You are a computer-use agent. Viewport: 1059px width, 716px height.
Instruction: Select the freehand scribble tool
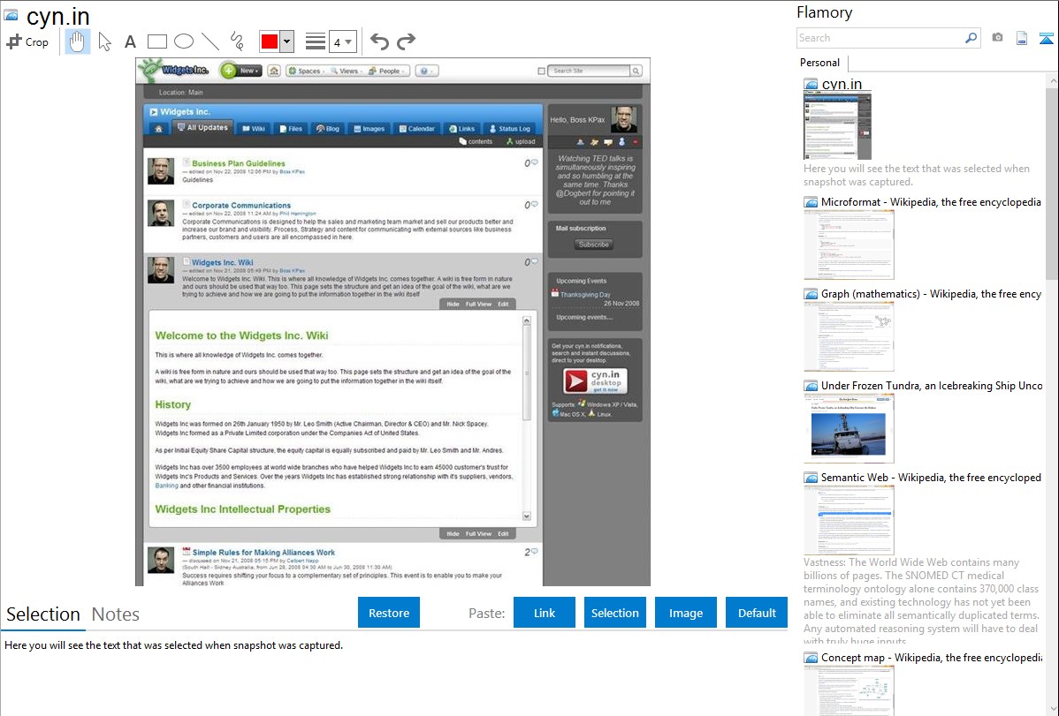pos(236,41)
